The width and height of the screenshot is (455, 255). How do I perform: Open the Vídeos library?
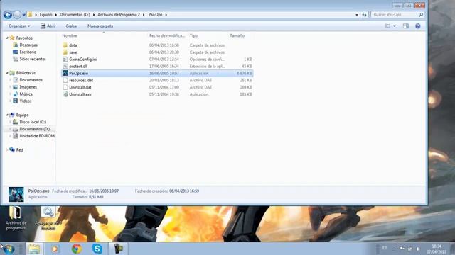click(26, 101)
